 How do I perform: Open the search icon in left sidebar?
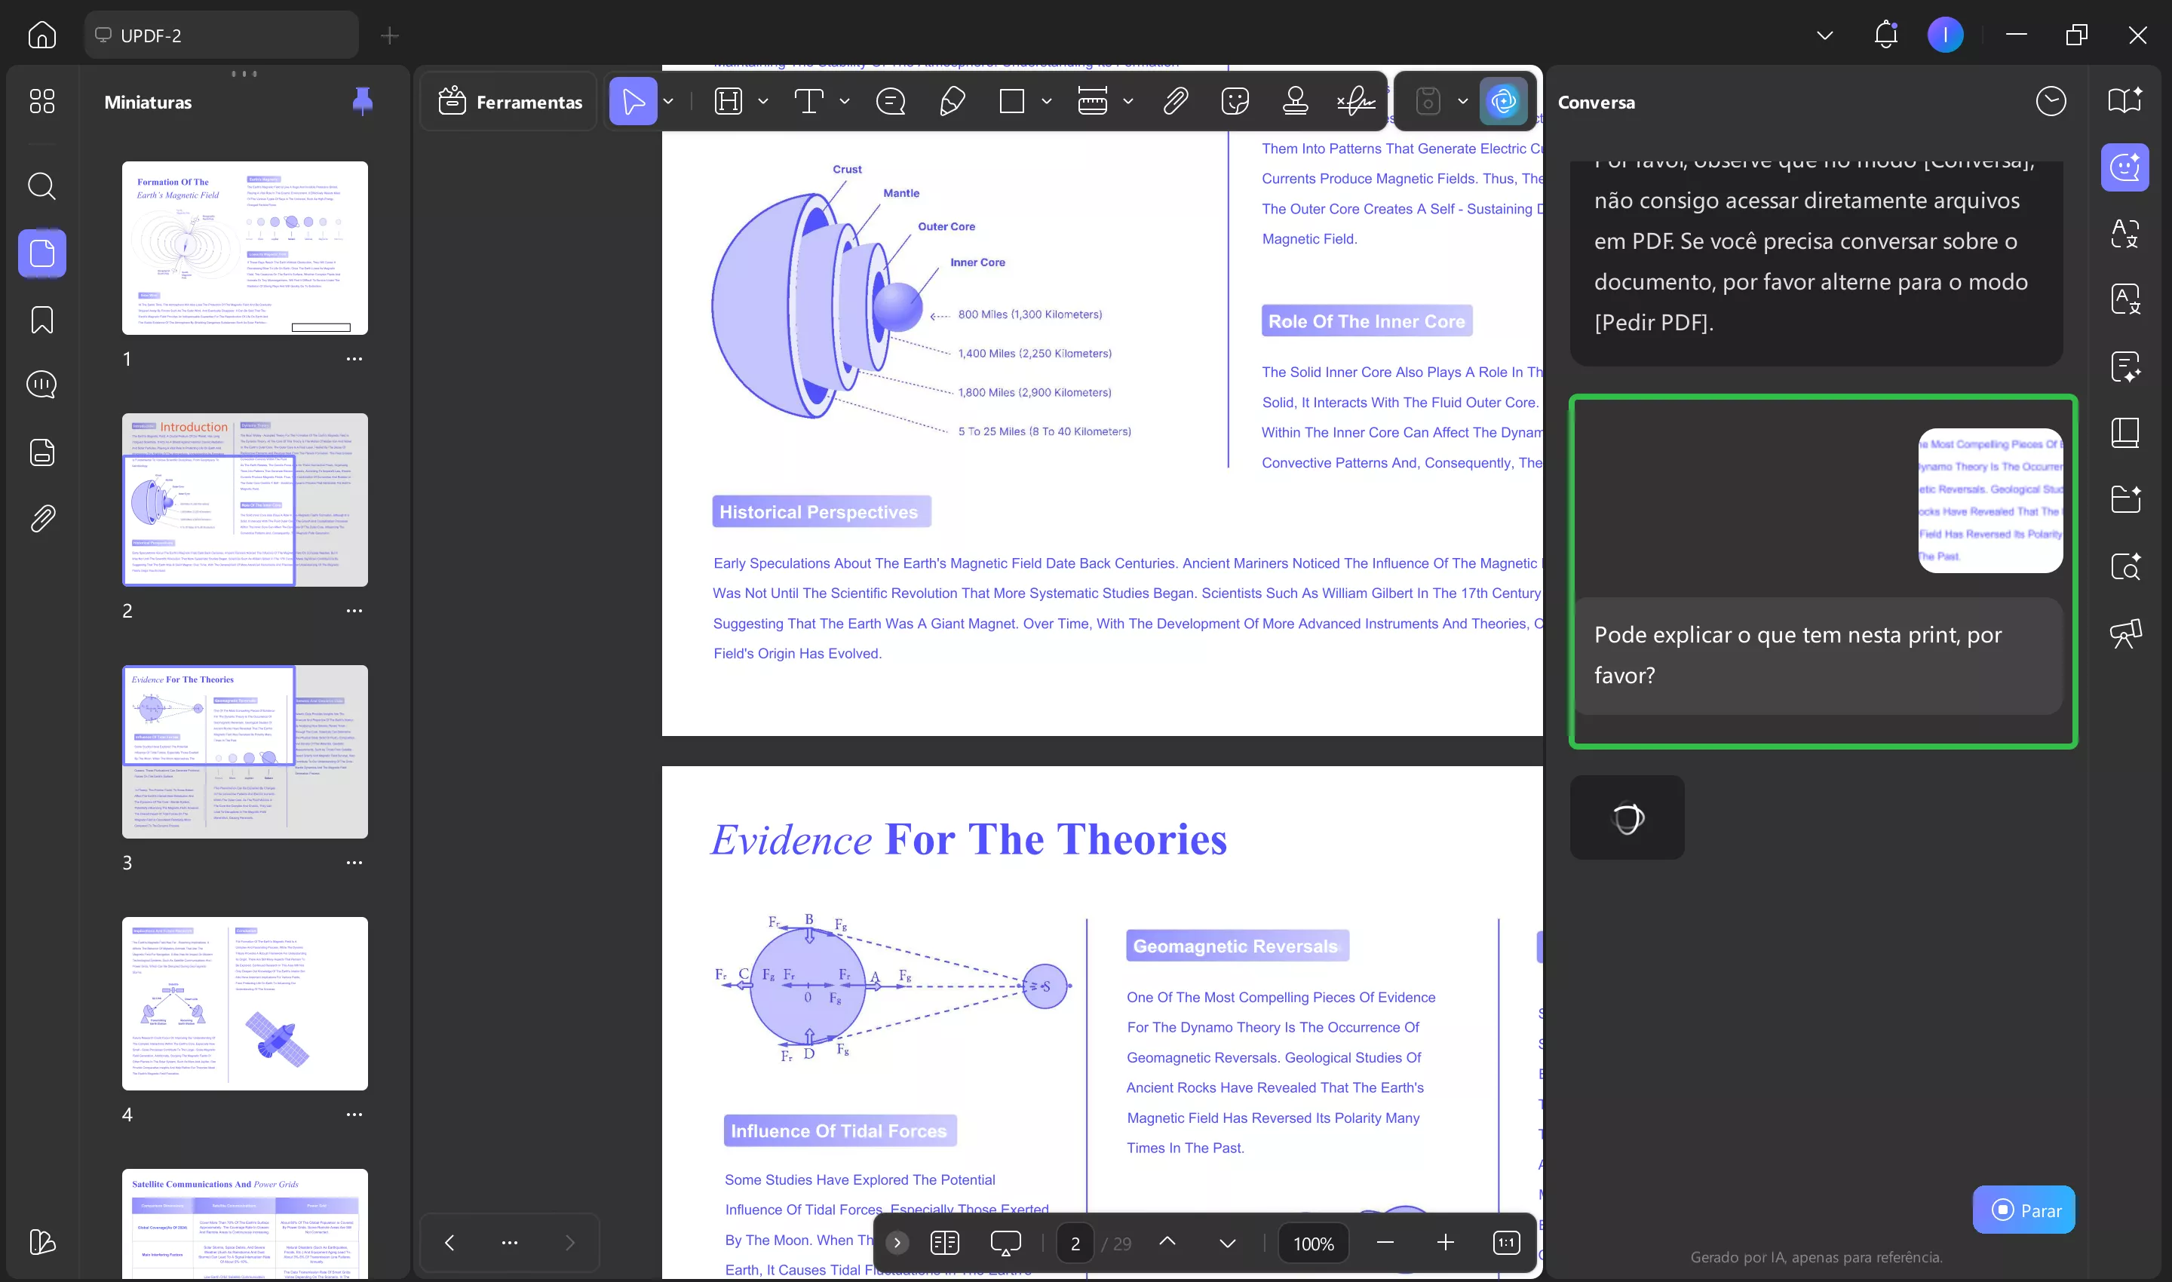pyautogui.click(x=41, y=186)
